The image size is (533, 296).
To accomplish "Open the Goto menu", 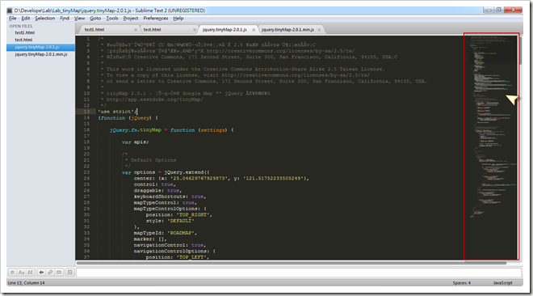I will (95, 19).
